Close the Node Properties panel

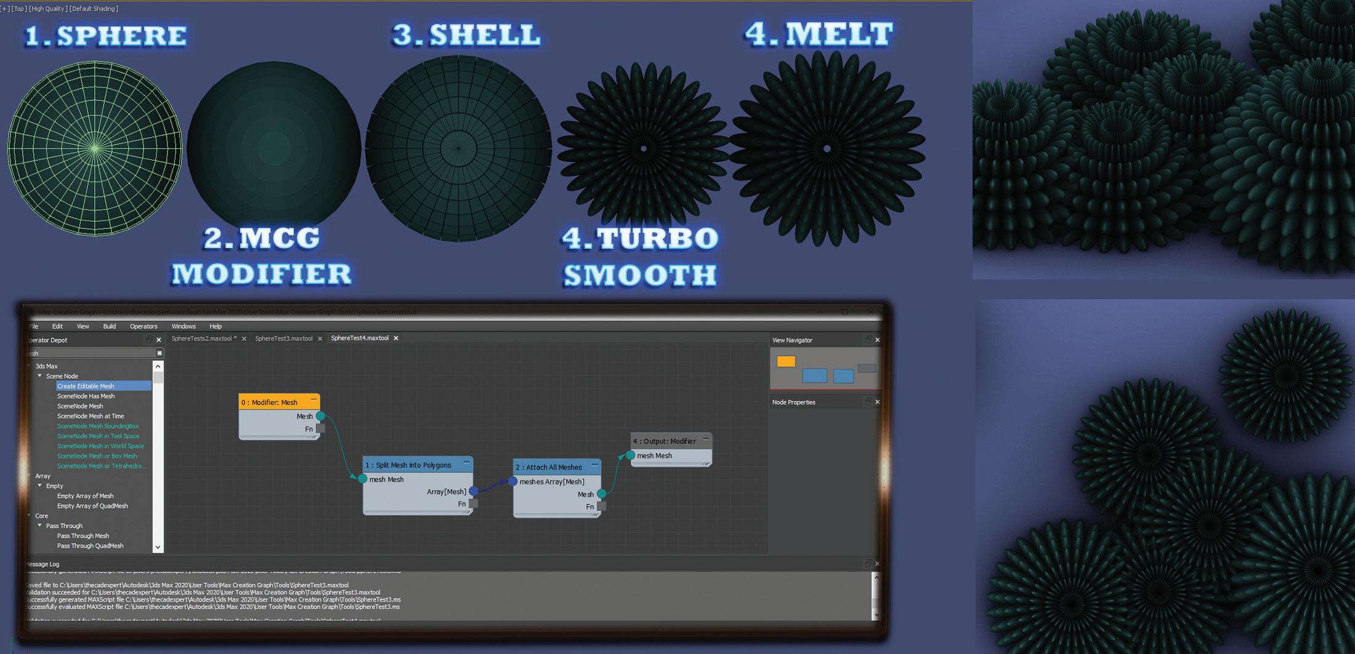click(x=878, y=402)
